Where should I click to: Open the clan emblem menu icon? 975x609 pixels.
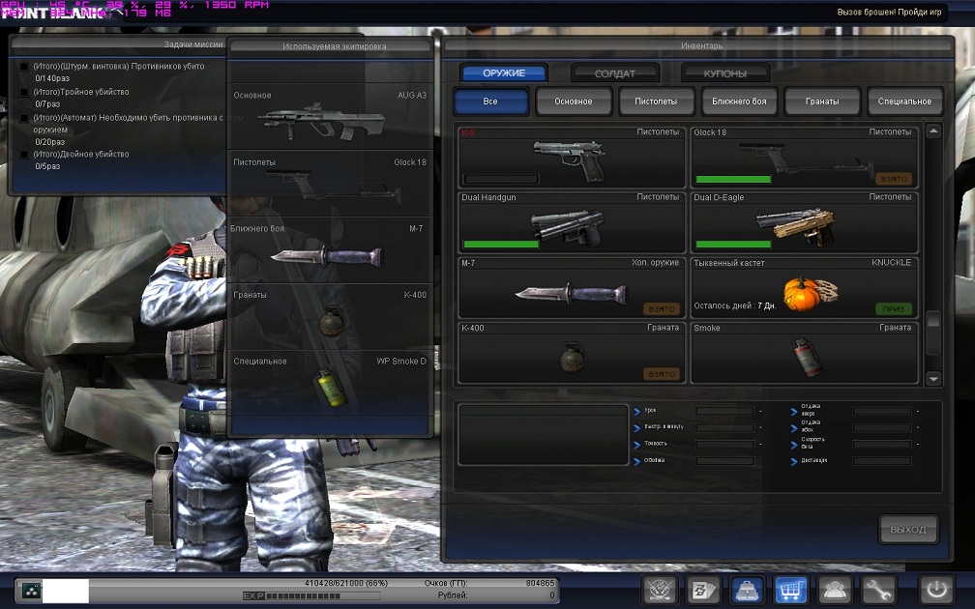coord(660,589)
